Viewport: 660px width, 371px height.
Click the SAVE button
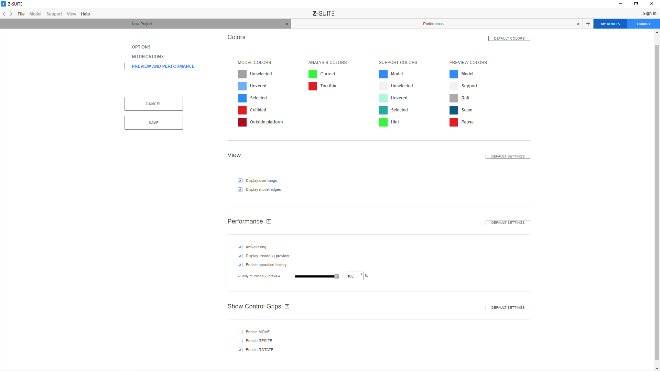(153, 123)
